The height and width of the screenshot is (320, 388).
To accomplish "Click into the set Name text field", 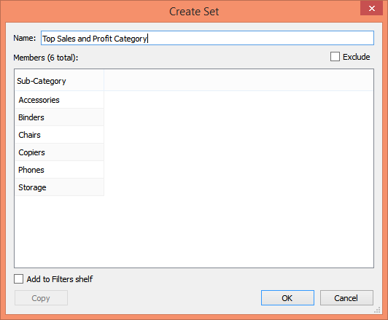I will pyautogui.click(x=207, y=38).
